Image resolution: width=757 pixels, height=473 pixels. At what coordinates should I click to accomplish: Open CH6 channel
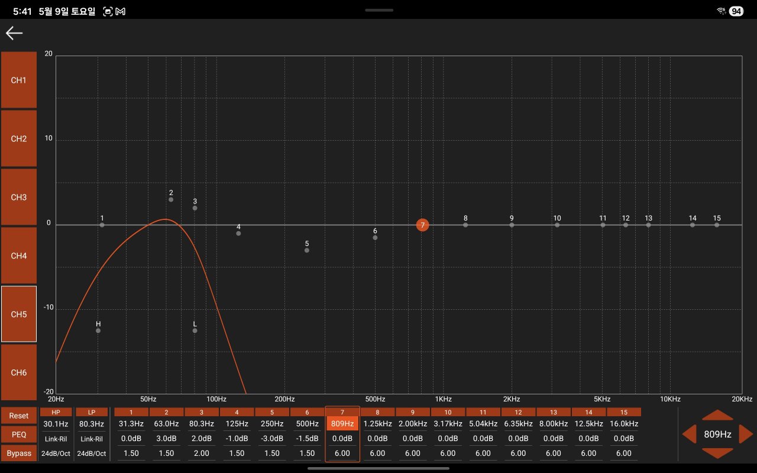point(19,372)
